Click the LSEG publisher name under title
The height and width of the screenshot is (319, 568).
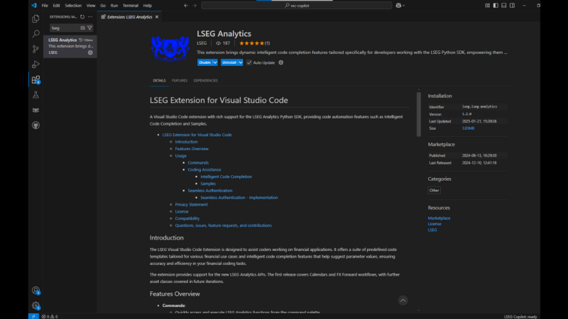(x=202, y=43)
